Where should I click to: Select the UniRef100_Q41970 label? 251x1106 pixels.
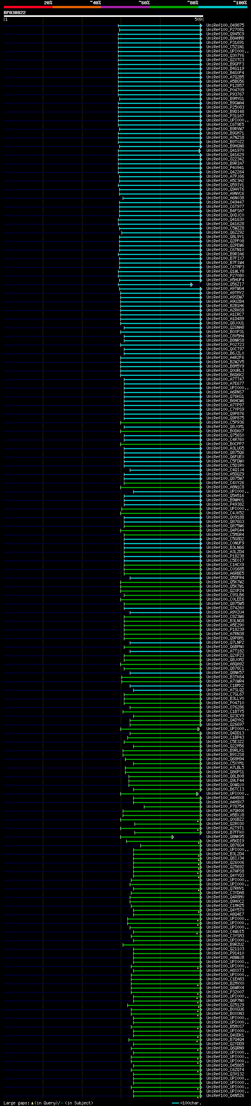point(225,151)
